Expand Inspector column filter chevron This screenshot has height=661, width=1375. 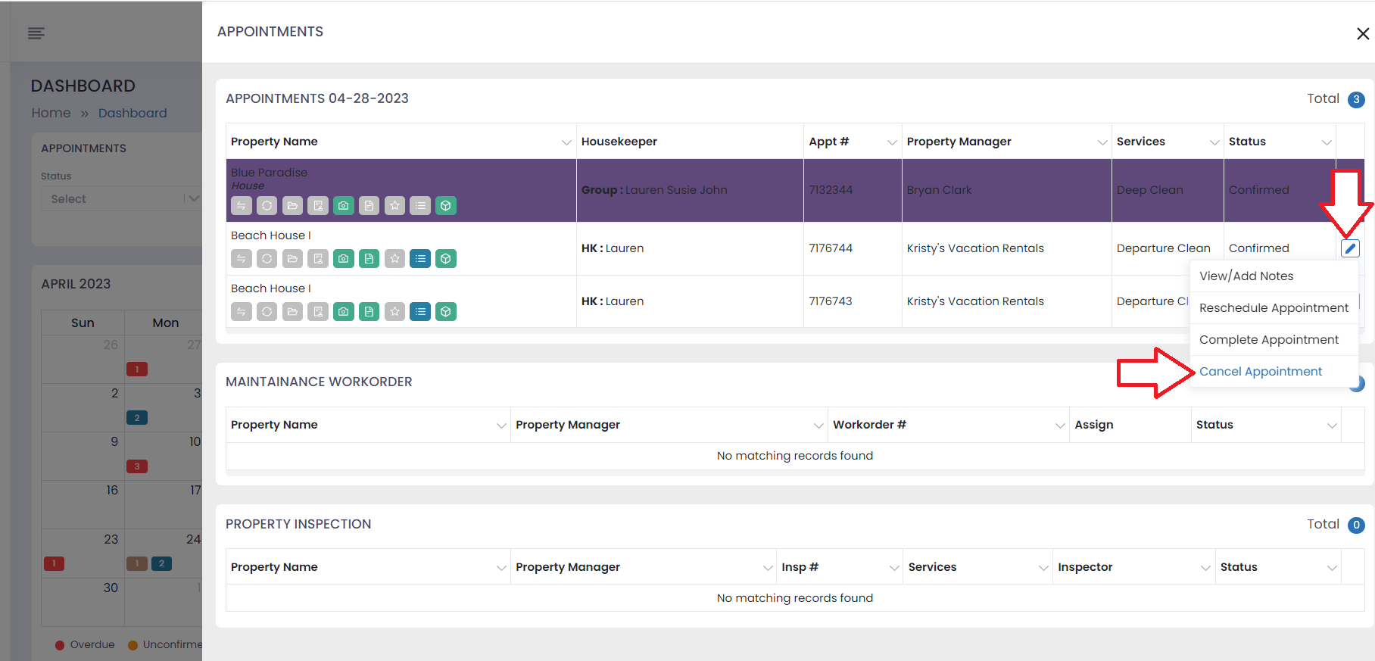click(1205, 568)
